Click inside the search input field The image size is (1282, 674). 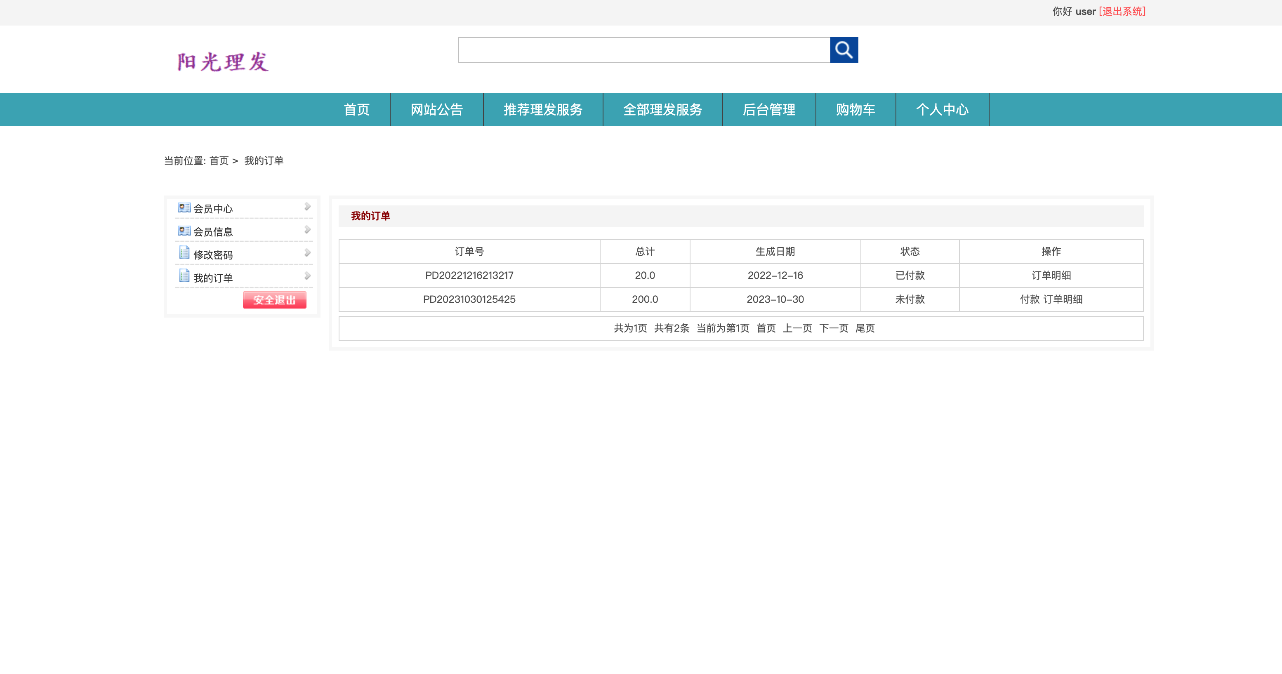coord(642,50)
